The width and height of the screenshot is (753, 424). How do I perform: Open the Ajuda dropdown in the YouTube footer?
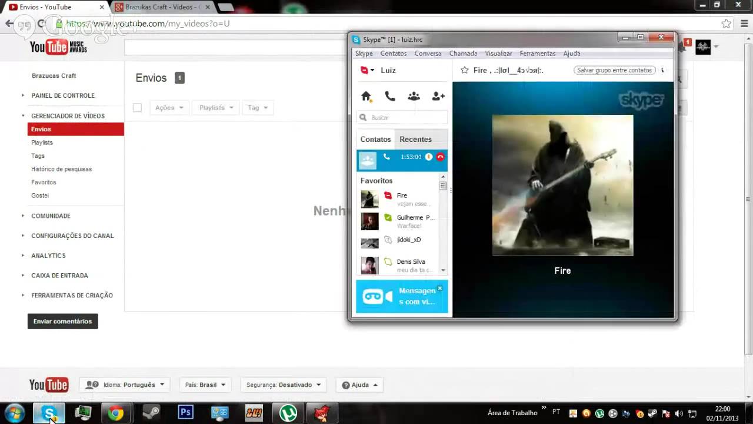(359, 385)
